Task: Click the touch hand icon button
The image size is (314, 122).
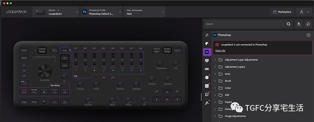Action: click(x=299, y=24)
